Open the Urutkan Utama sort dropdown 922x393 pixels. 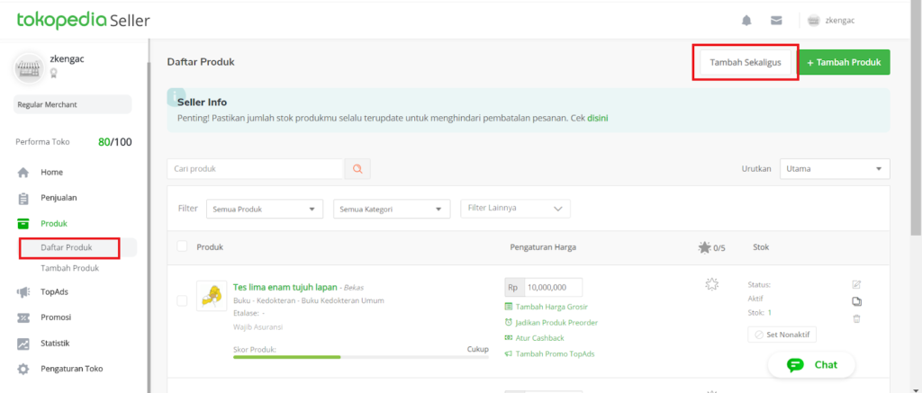tap(835, 168)
